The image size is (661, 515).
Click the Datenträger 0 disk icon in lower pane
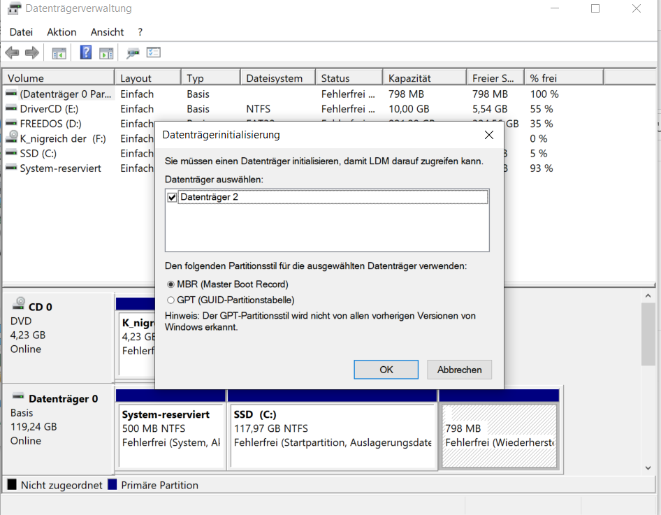pyautogui.click(x=18, y=396)
